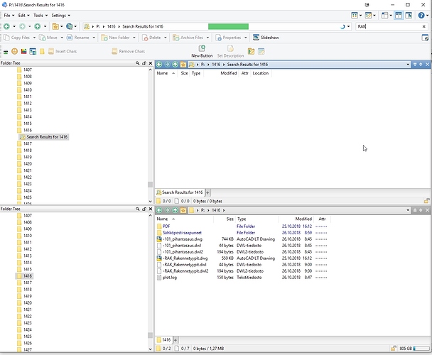This screenshot has height=355, width=432.
Task: Add a new tab in upper pane
Action: (207, 192)
